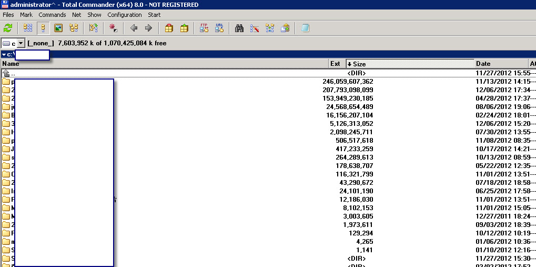Click the size value 1,973,611
The height and width of the screenshot is (267, 536).
[x=358, y=224]
